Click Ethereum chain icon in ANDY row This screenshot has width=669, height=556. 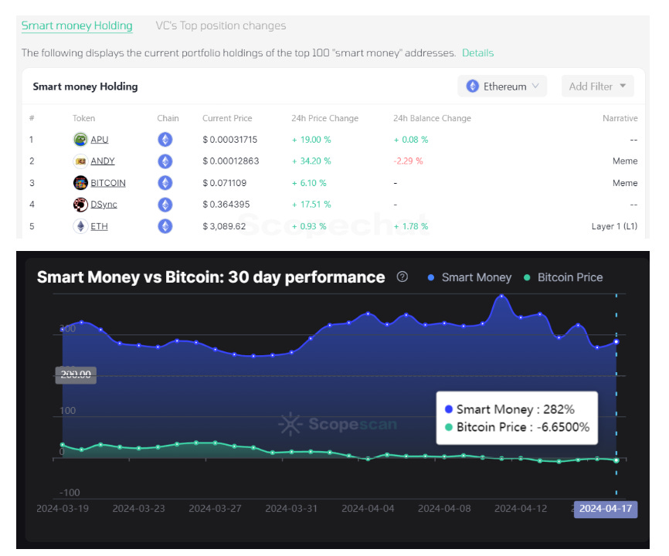(x=165, y=161)
